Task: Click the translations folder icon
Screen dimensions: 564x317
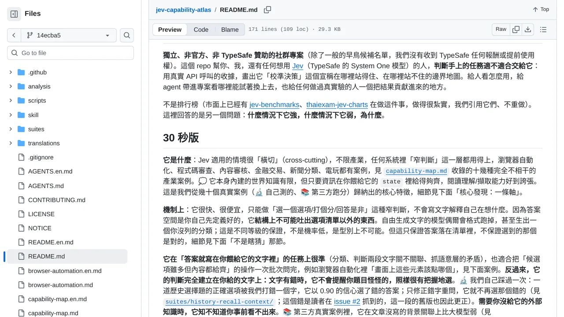Action: (21, 143)
